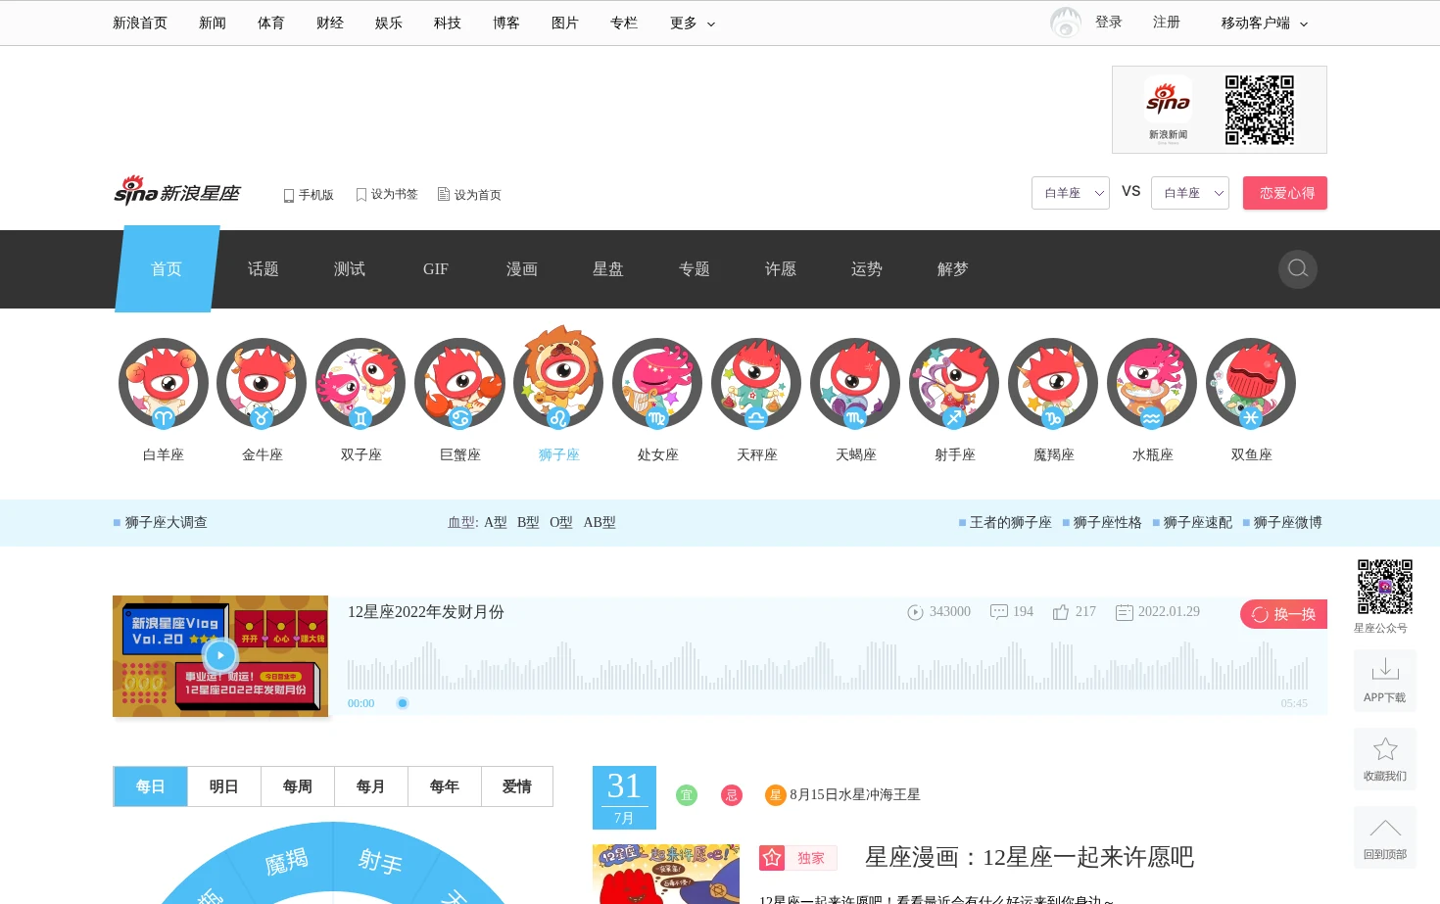Viewport: 1440px width, 904px height.
Task: Open the 话题 nav item
Action: (264, 269)
